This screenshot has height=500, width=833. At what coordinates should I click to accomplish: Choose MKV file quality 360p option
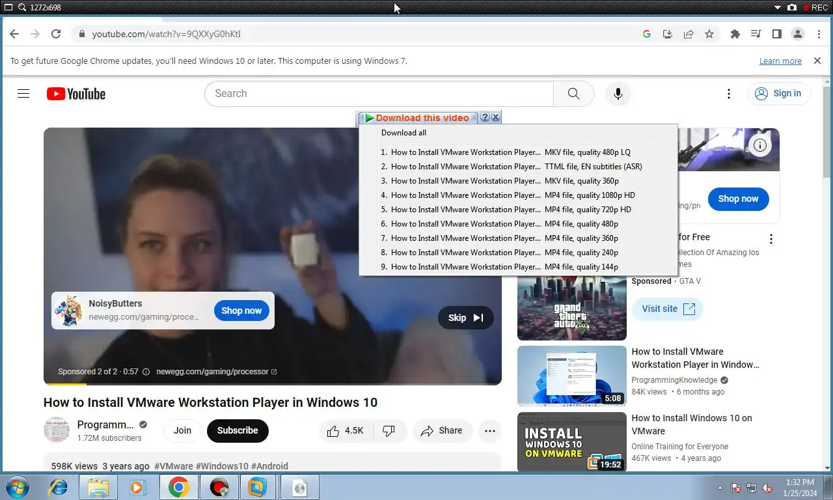[518, 181]
